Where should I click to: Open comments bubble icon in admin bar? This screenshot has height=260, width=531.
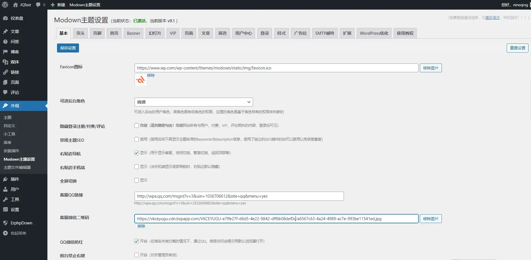38,5
